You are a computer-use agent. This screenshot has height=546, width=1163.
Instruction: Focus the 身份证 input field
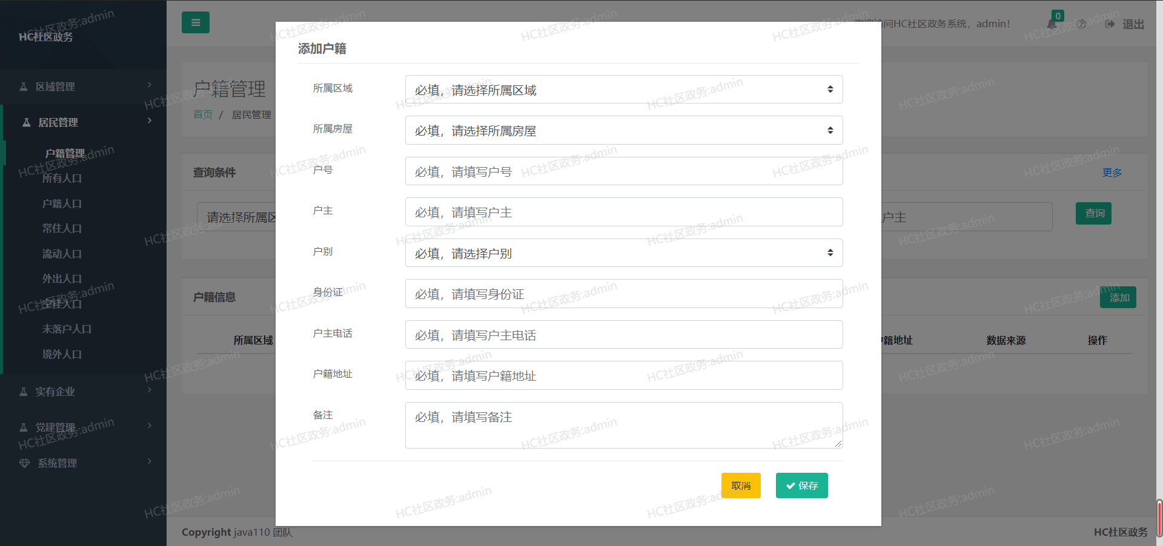pos(624,294)
